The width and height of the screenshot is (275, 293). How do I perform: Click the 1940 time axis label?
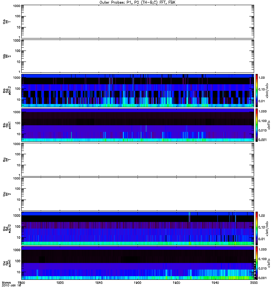(215, 283)
